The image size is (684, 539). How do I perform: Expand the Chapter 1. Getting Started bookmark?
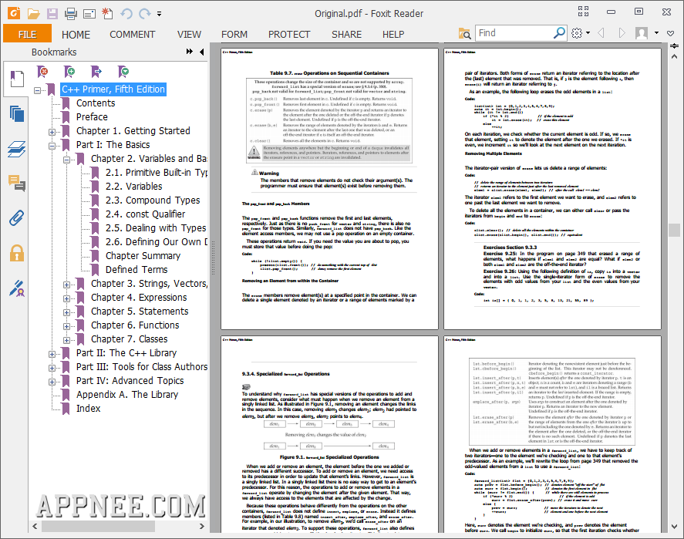point(52,132)
